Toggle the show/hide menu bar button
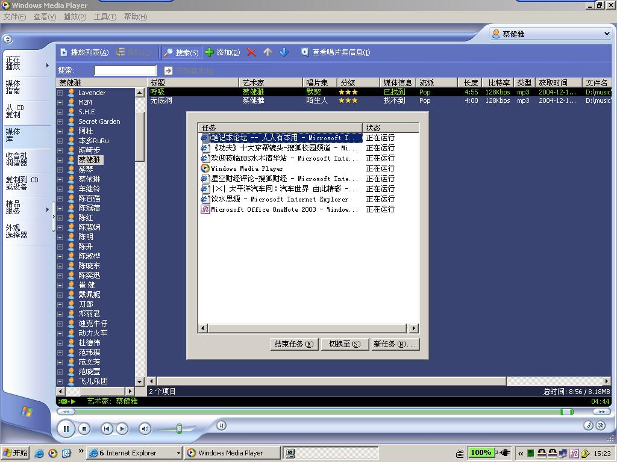Viewport: 617px width, 462px height. (8, 39)
